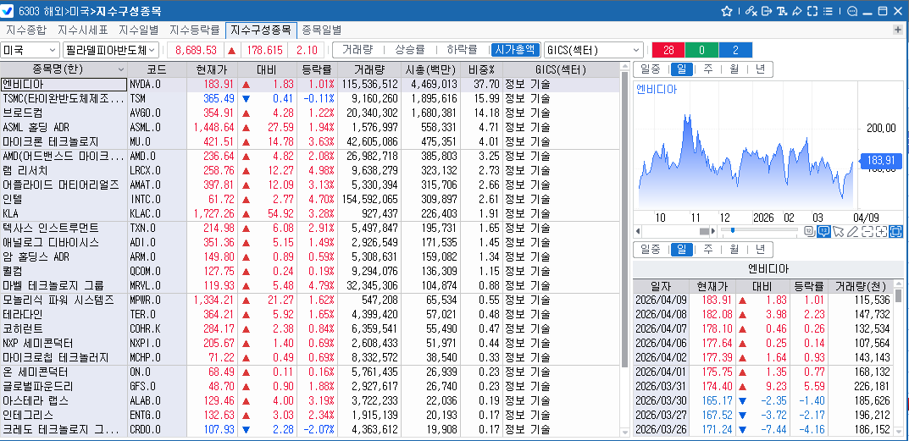
Task: Select the 퀄컴 stock row
Action: [309, 271]
